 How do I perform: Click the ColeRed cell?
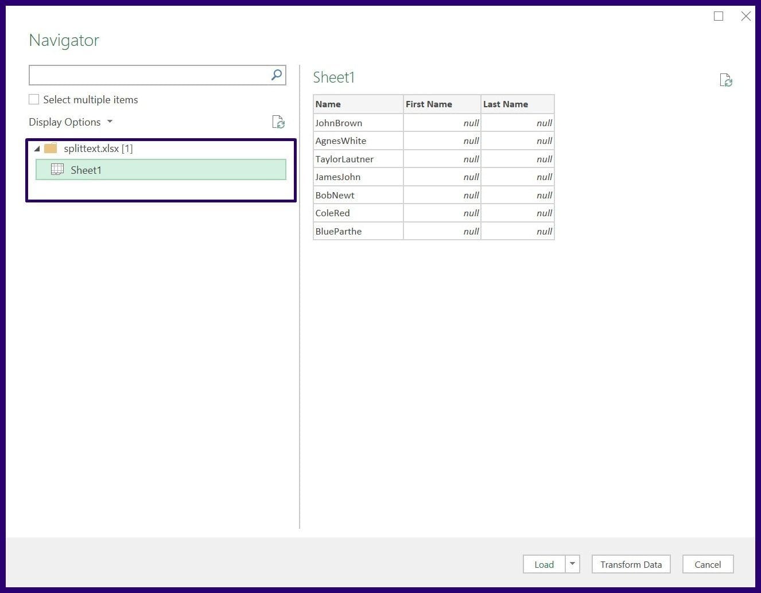click(358, 213)
